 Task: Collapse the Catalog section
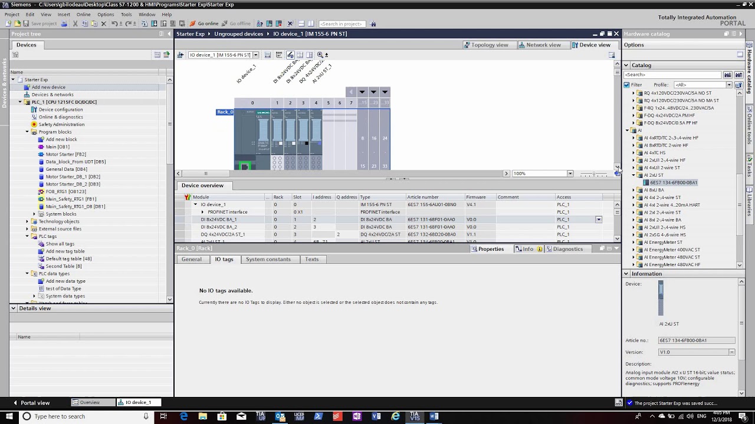pos(626,65)
